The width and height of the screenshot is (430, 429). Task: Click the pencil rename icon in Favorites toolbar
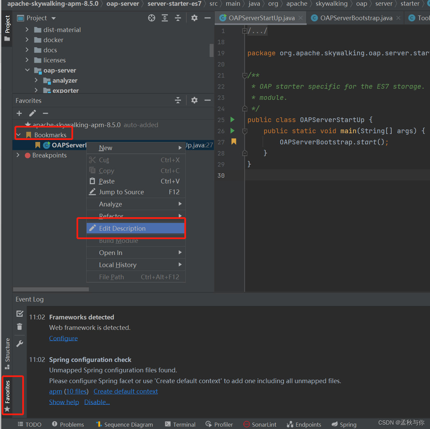point(32,113)
